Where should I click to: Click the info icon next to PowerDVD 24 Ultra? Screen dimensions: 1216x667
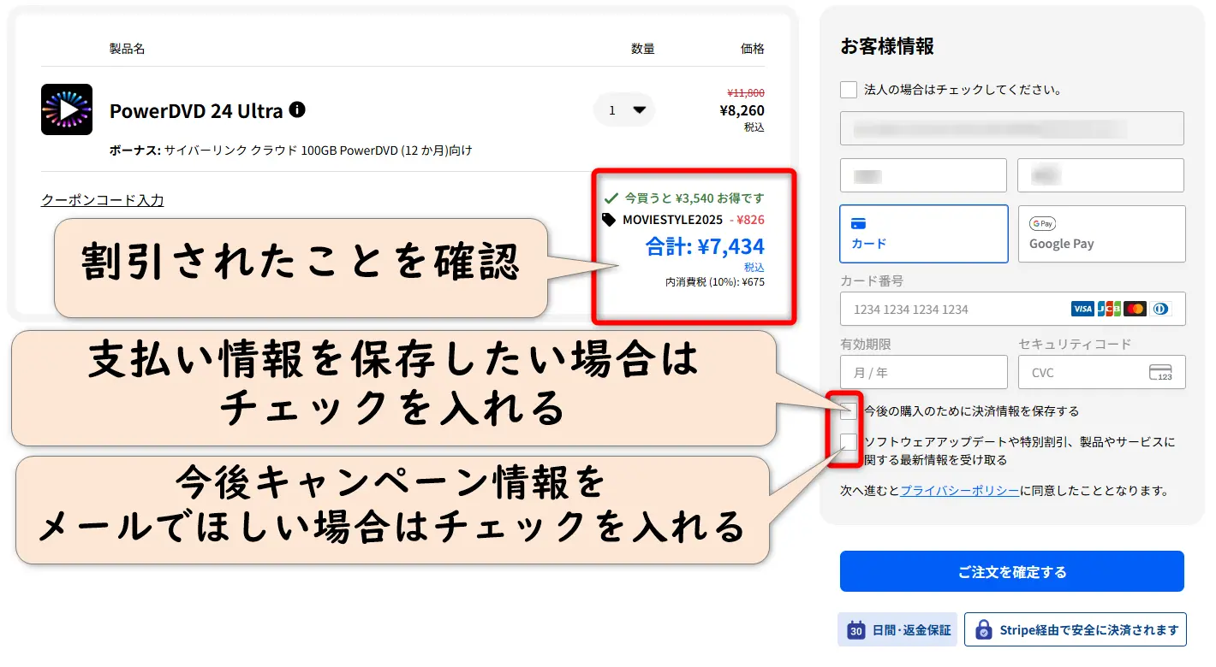(296, 109)
